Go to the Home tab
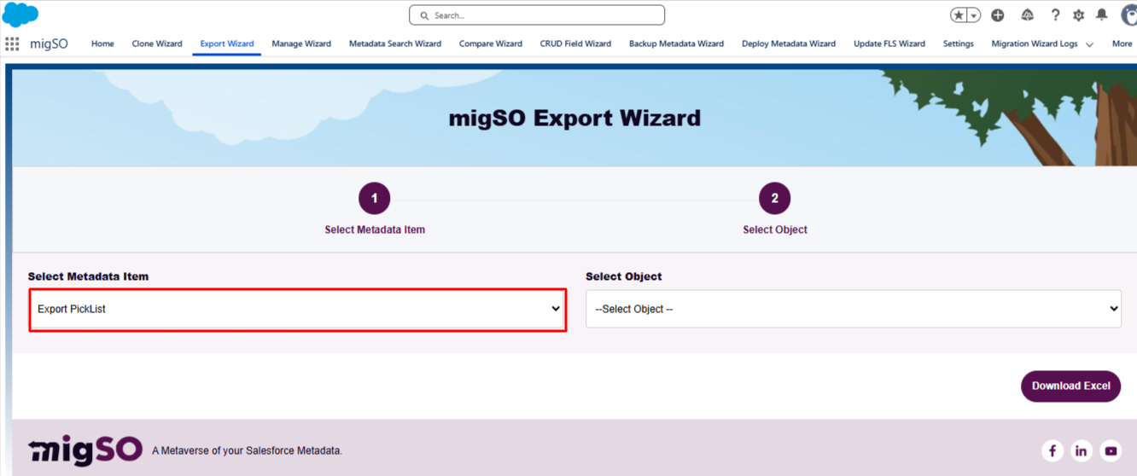1137x476 pixels. click(x=102, y=44)
